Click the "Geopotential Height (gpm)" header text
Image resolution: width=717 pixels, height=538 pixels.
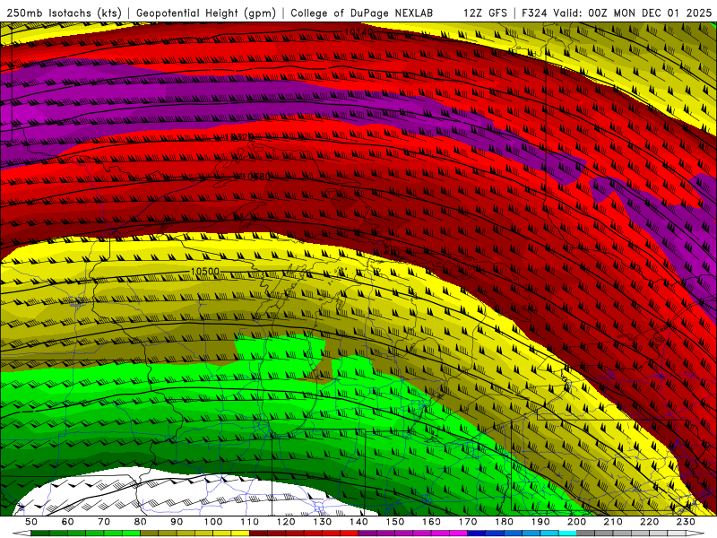pyautogui.click(x=206, y=13)
